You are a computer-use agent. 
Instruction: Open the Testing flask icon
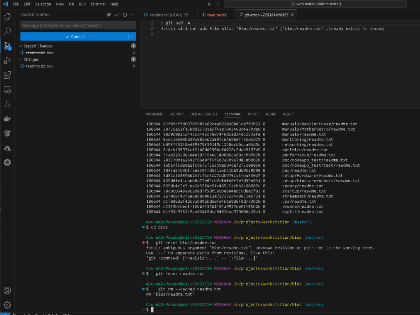tap(7, 104)
